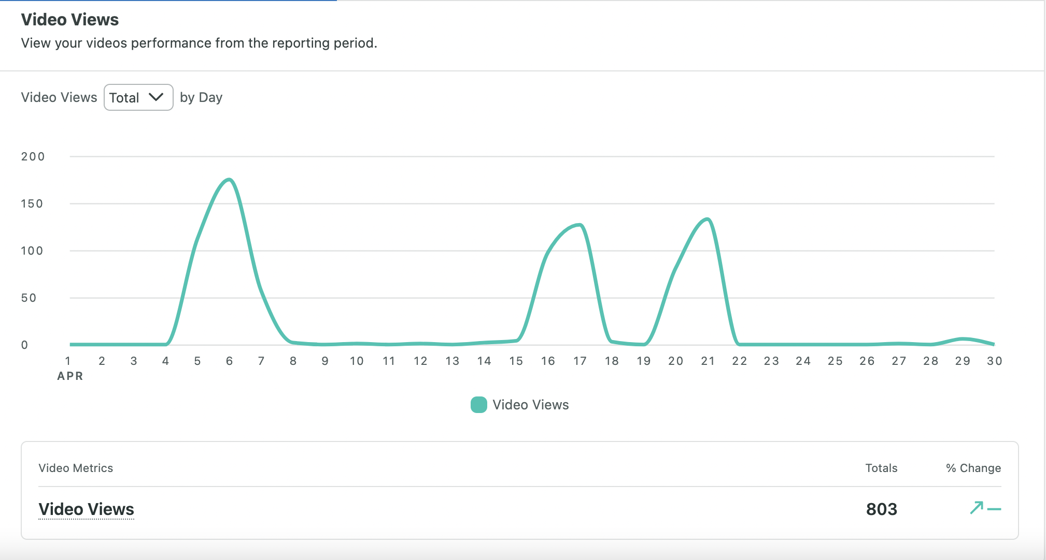Click the y-axis label 150
1046x560 pixels.
pyautogui.click(x=32, y=204)
